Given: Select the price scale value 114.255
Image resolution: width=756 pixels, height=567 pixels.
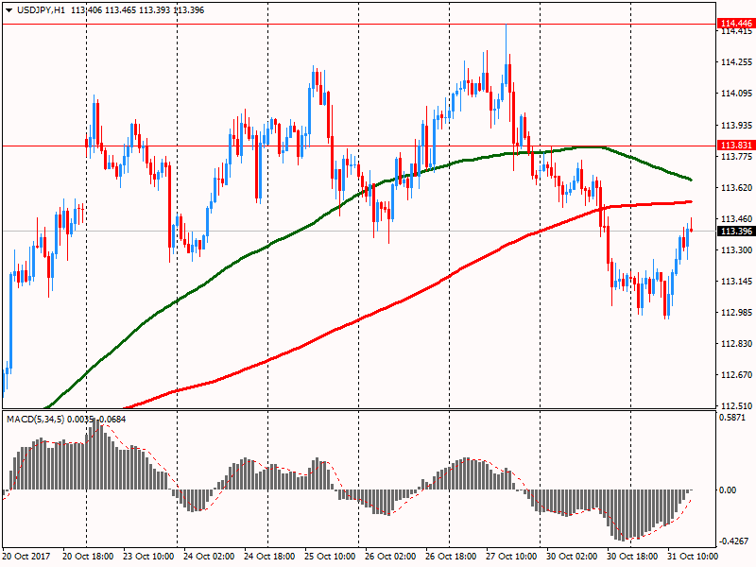Looking at the screenshot, I should pos(736,61).
